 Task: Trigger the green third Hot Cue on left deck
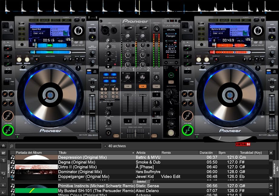8,64
